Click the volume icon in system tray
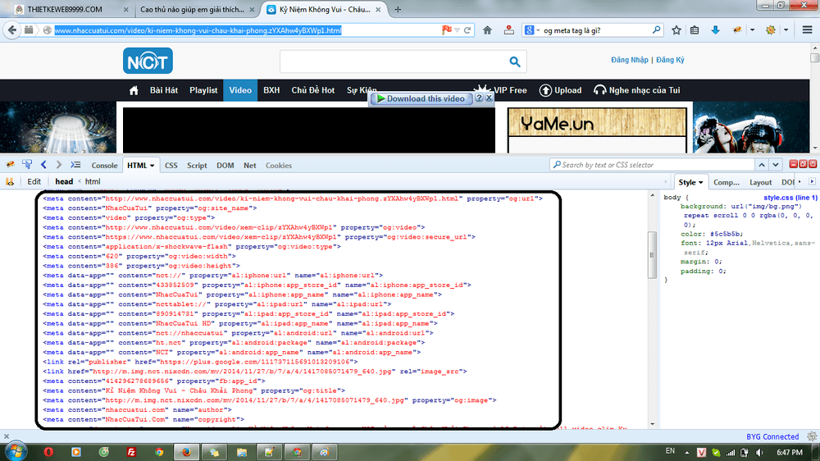 759,453
